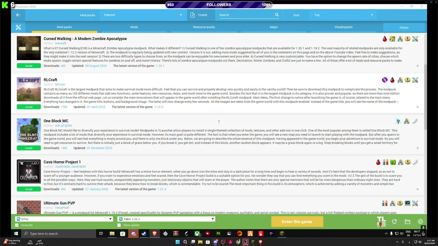The height and width of the screenshot is (246, 438).
Task: Go back with the left arrow icon
Action: click(x=18, y=15)
